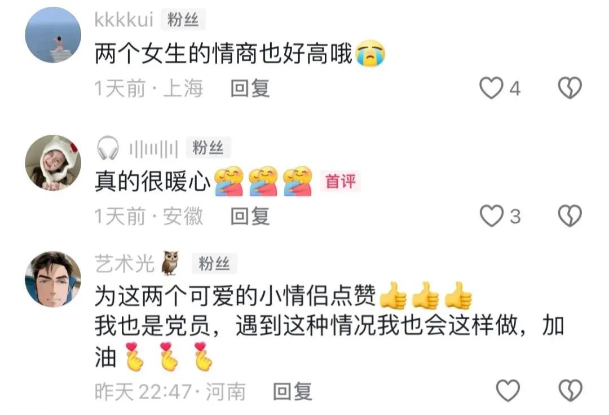609x415 pixels.
Task: Tap the 首评 first-comment badge
Action: click(x=341, y=182)
